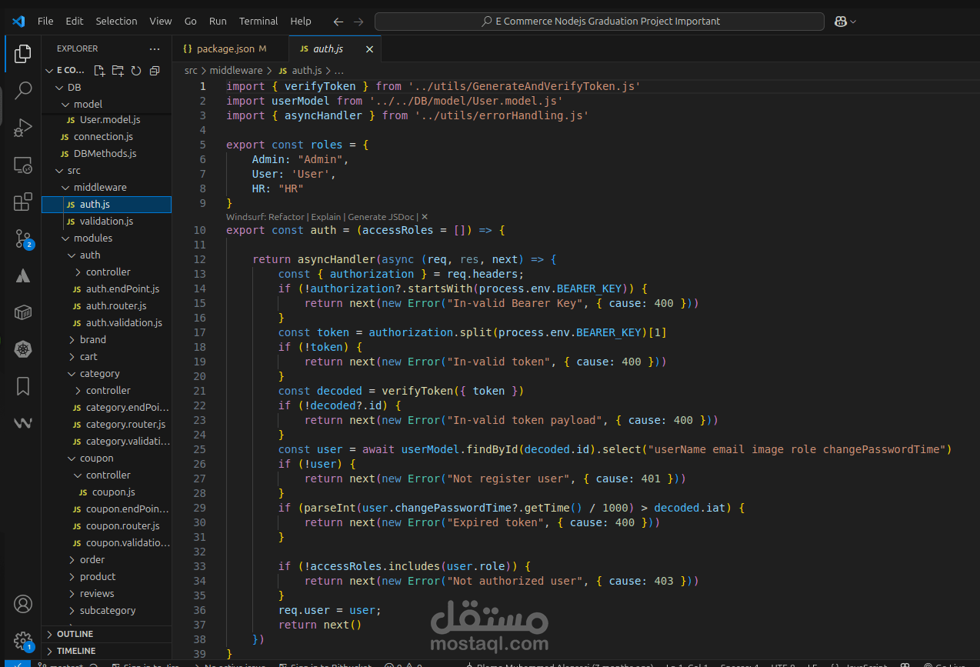This screenshot has width=980, height=667.
Task: Click the New File icon in Explorer
Action: click(99, 71)
